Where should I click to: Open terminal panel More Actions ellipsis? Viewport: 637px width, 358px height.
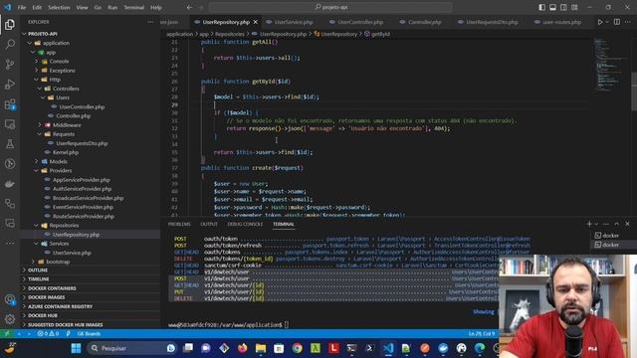[x=606, y=224]
